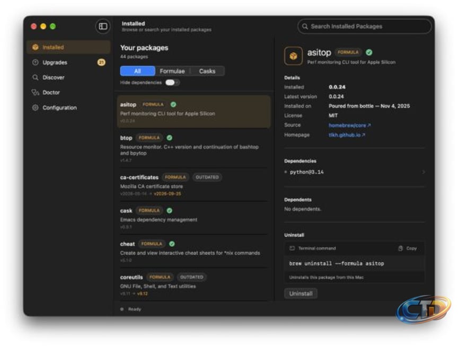This screenshot has width=458, height=347.
Task: Click the Copy clipboard icon
Action: click(x=400, y=248)
